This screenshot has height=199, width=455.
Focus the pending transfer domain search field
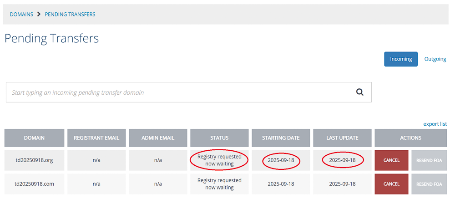pos(189,92)
